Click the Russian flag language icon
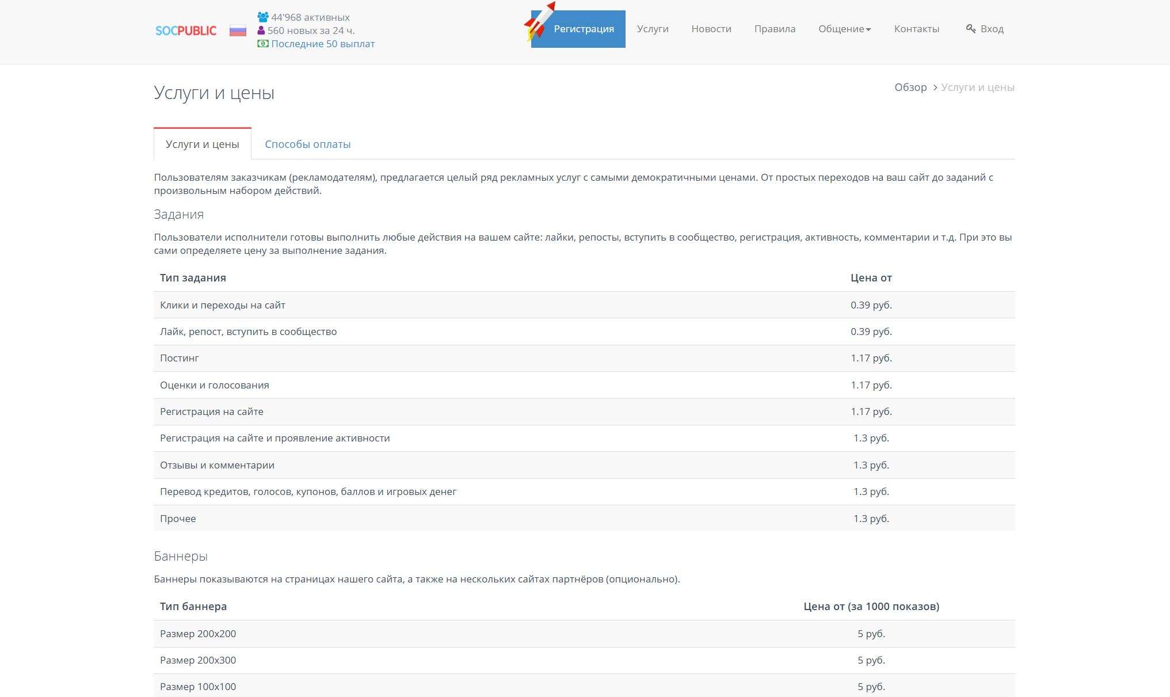This screenshot has width=1170, height=697. click(238, 31)
